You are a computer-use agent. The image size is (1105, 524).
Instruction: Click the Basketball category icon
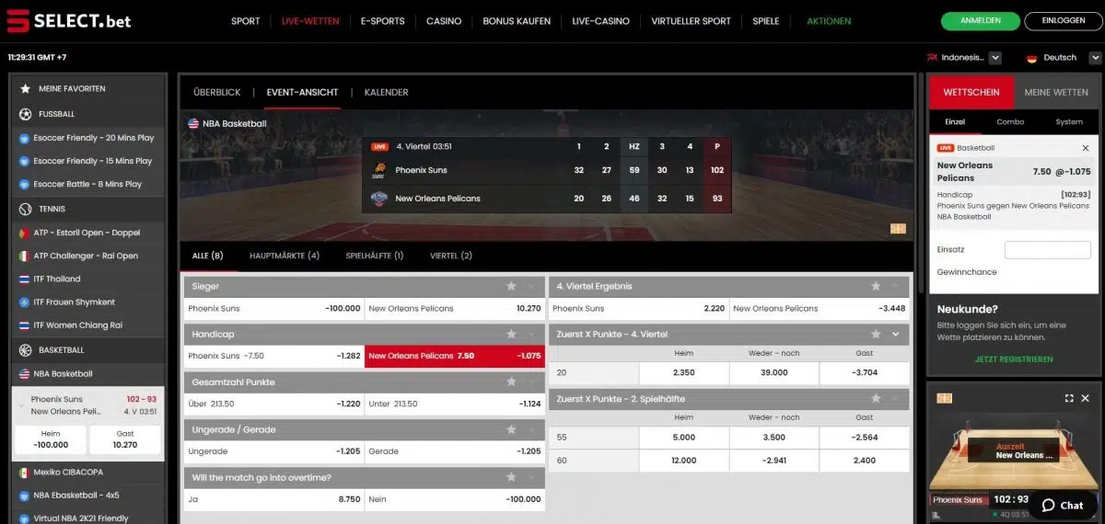[x=25, y=350]
